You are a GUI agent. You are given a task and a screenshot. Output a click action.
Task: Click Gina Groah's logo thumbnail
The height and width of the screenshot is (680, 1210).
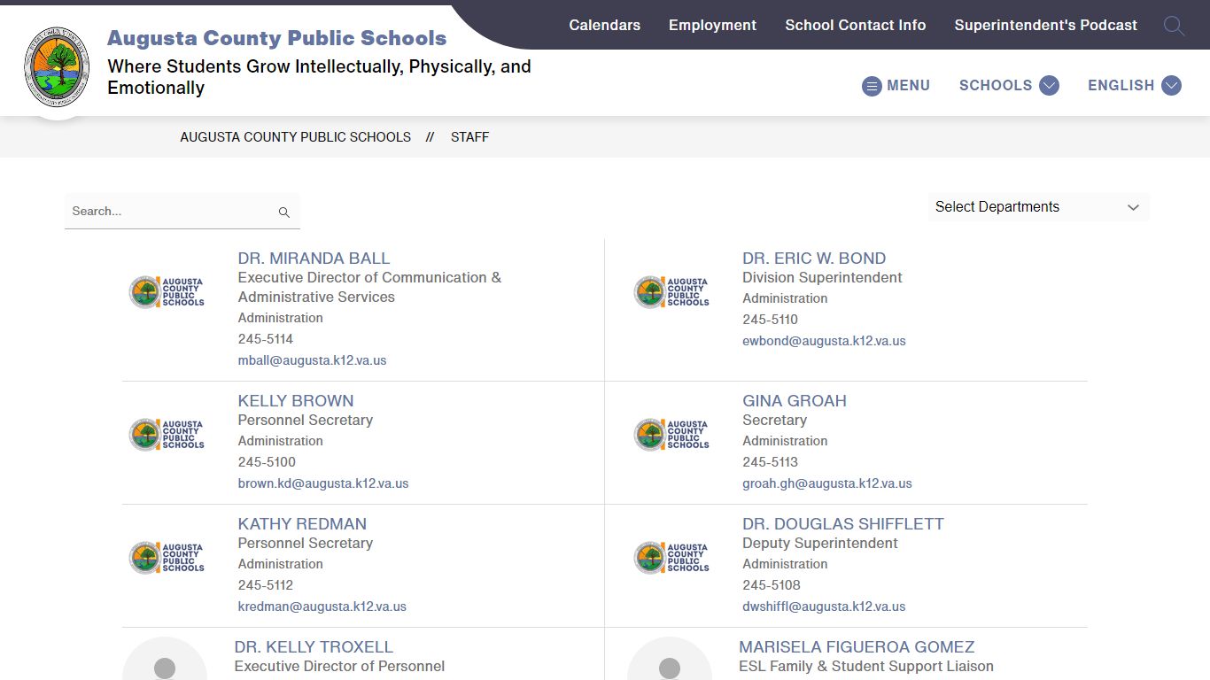(671, 435)
